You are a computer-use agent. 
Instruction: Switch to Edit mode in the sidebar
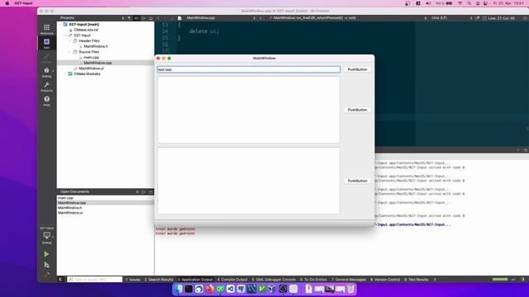click(x=46, y=43)
